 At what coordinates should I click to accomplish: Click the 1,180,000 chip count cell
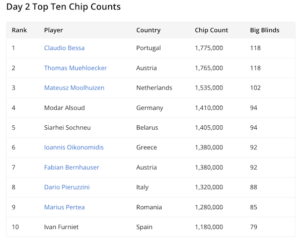point(209,227)
